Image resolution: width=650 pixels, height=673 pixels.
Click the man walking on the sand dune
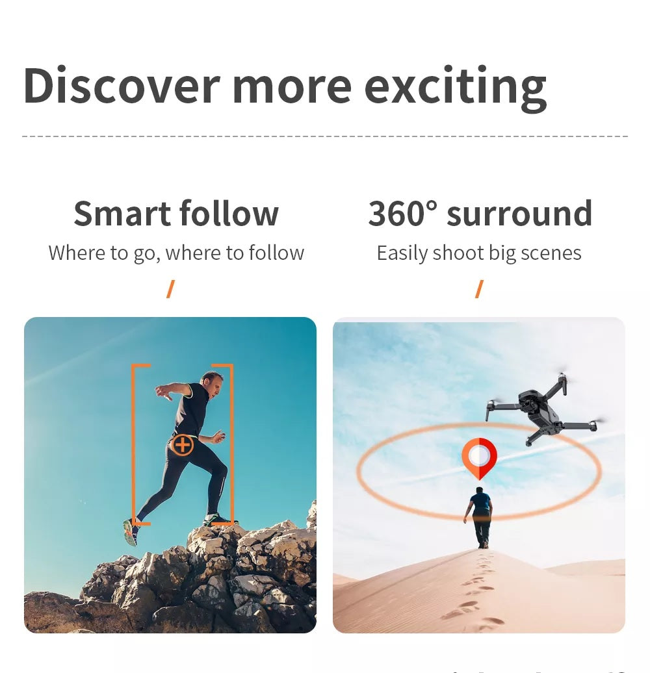pos(480,518)
